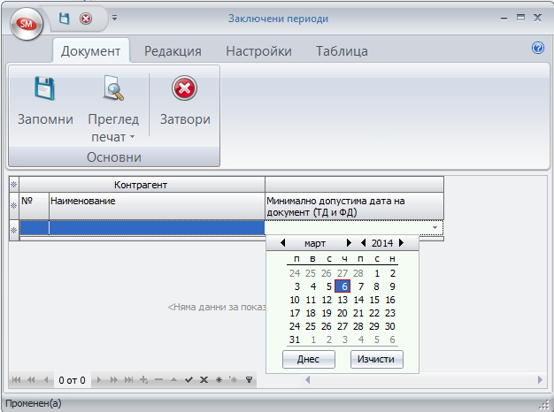The width and height of the screenshot is (554, 412).
Task: Click the first record navigator icon
Action: click(x=16, y=380)
